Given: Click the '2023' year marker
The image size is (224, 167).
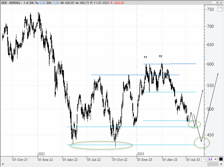Looking at the screenshot, I should coord(141,154).
